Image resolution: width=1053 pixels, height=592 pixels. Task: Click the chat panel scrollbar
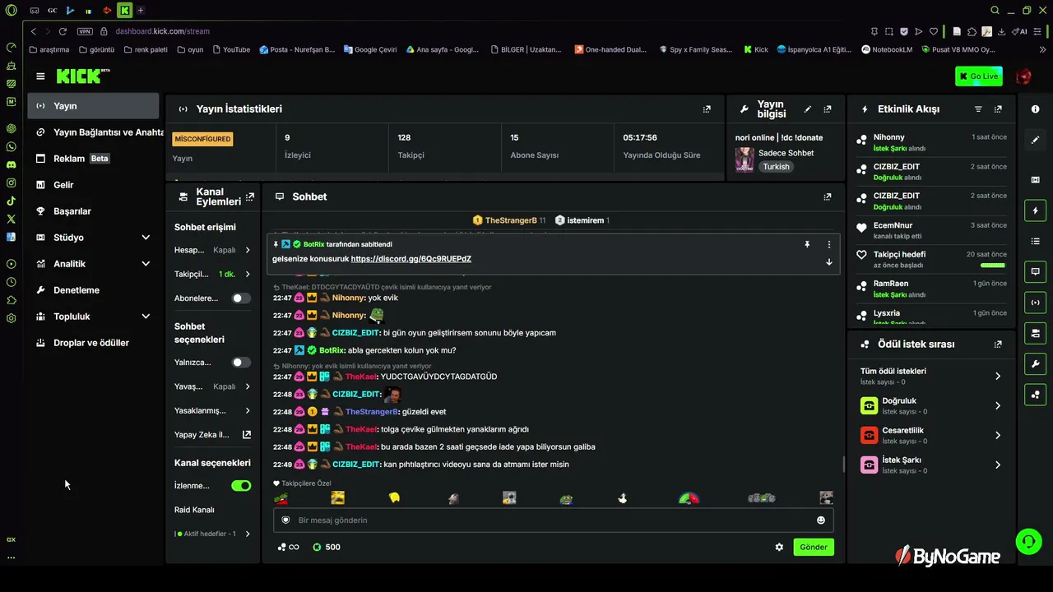point(843,464)
